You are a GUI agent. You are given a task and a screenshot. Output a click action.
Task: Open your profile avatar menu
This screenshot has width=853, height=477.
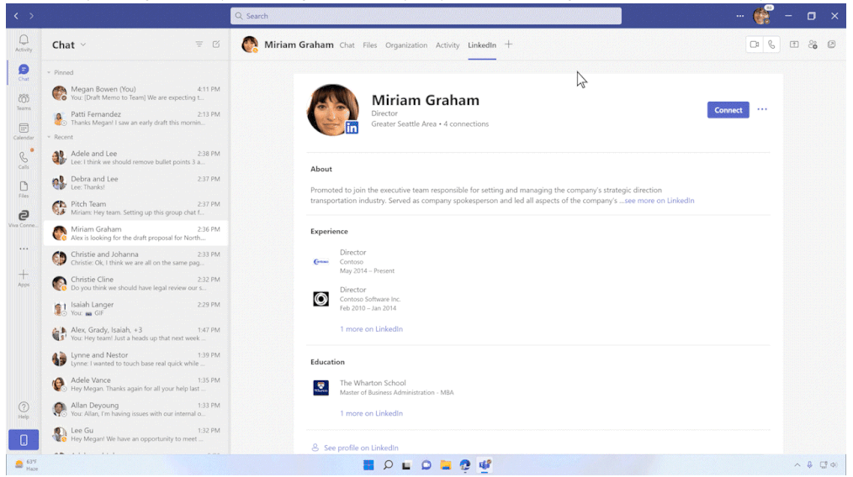(762, 16)
